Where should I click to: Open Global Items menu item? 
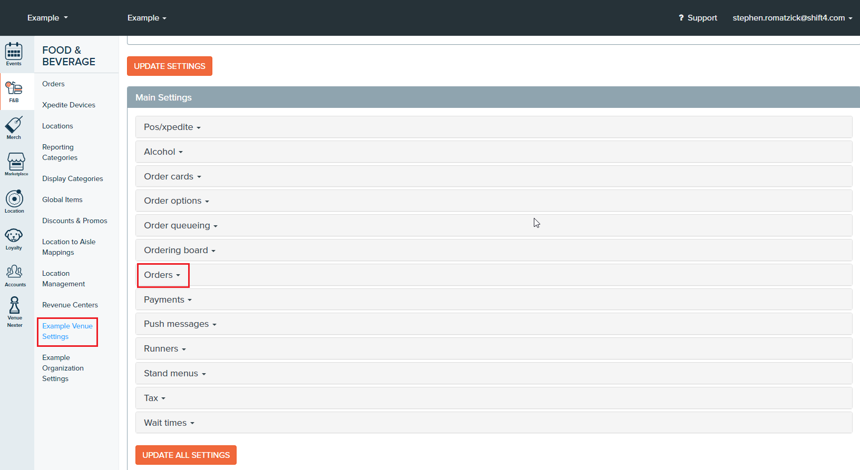pyautogui.click(x=62, y=200)
